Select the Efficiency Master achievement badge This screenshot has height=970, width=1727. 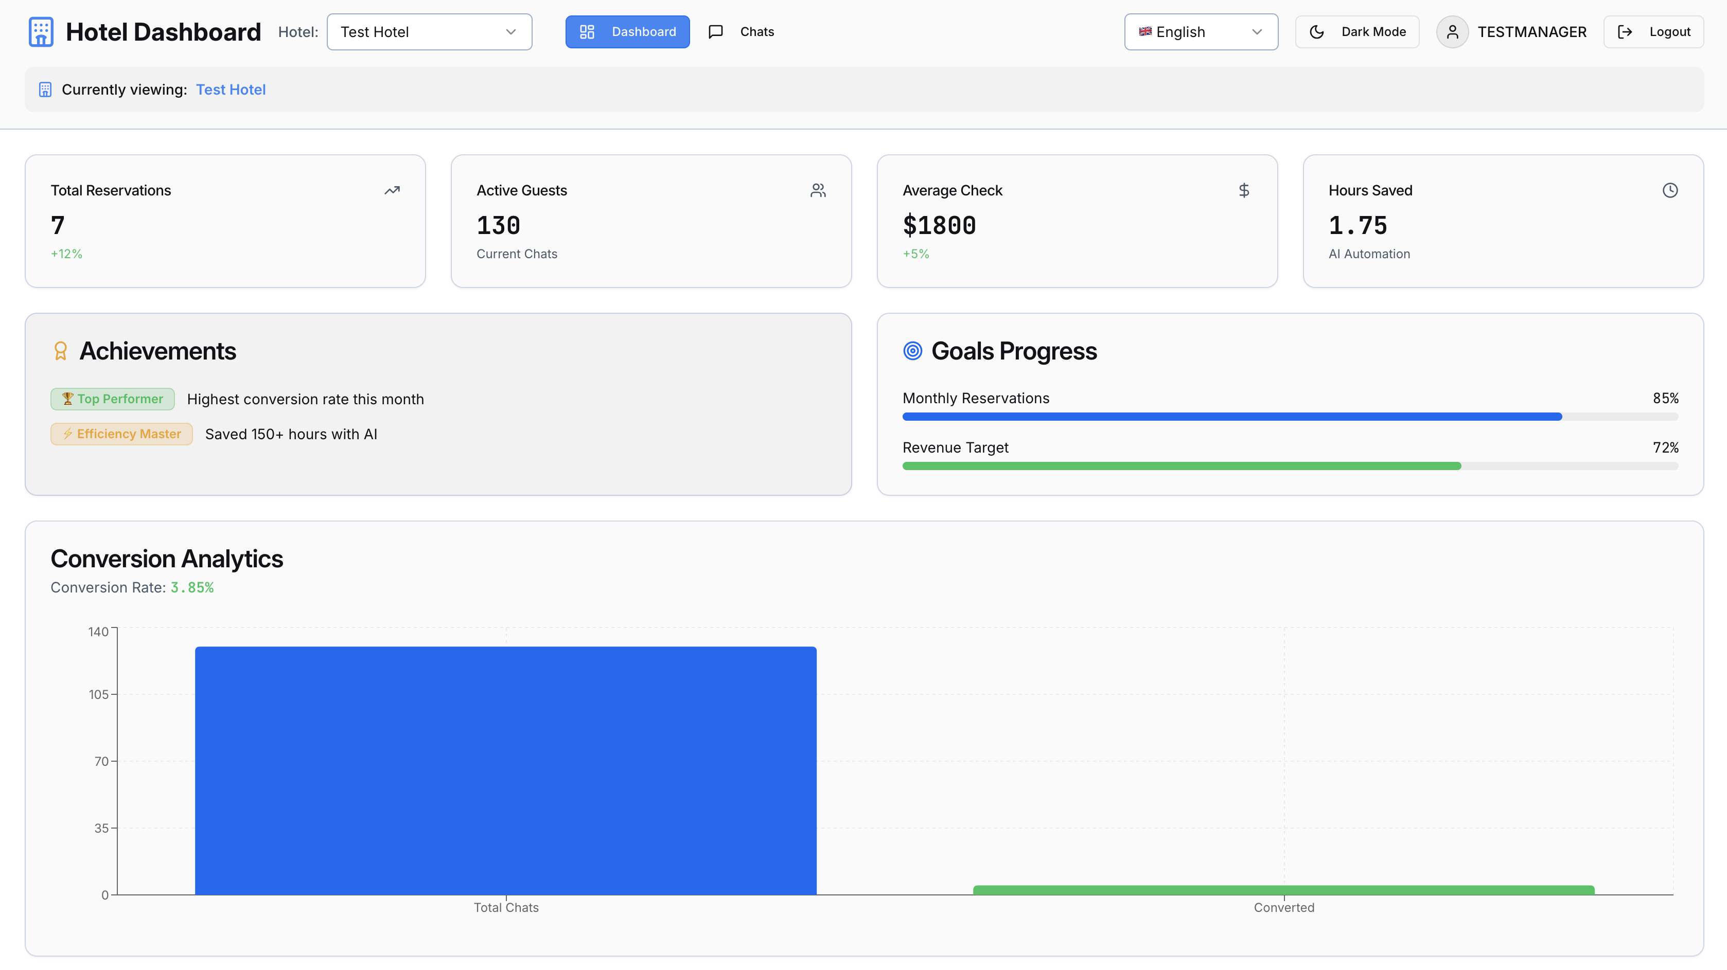coord(121,434)
